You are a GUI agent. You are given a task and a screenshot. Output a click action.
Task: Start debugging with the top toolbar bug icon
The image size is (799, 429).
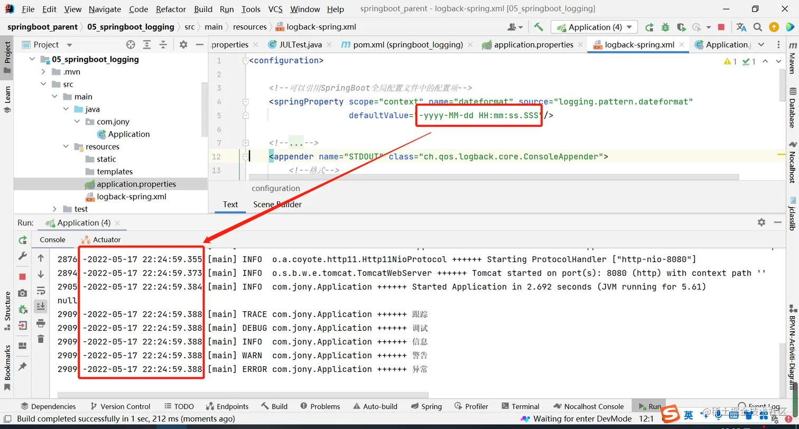(x=665, y=27)
